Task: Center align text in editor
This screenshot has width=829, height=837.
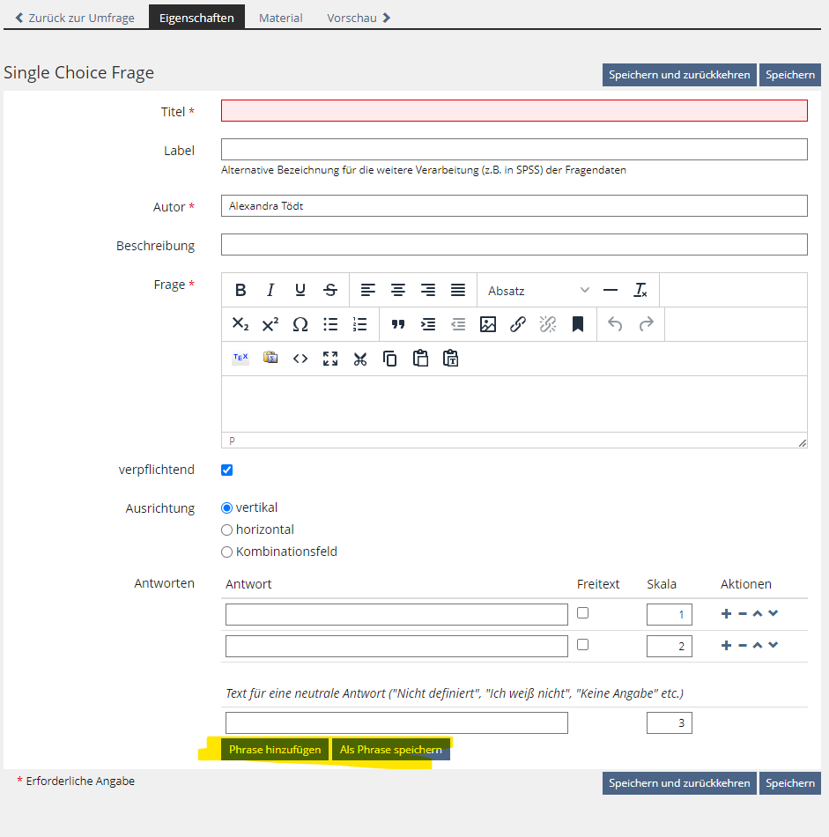Action: point(397,291)
